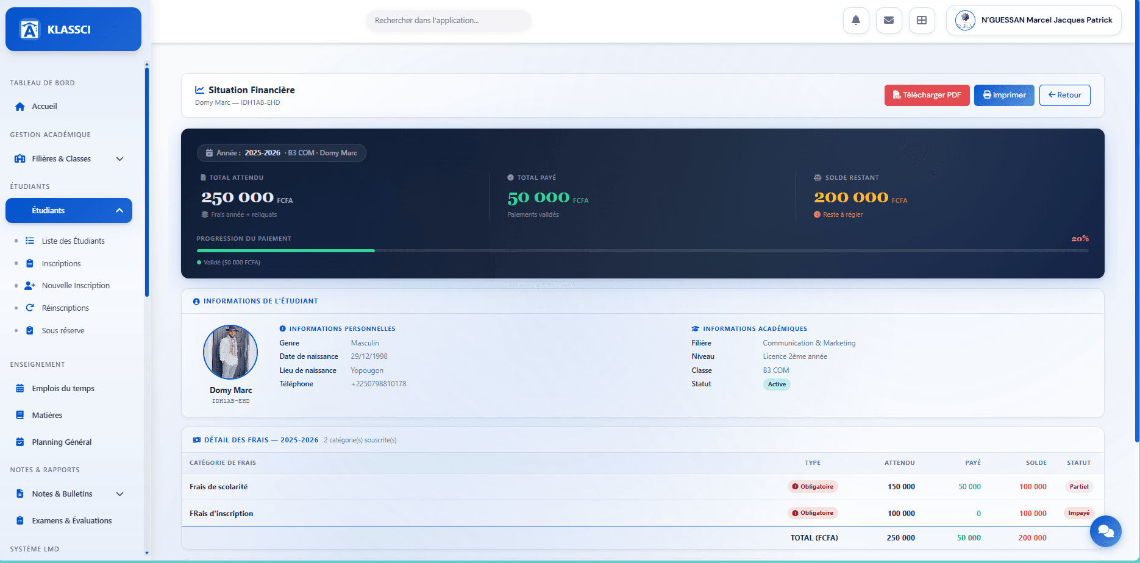1140x563 pixels.
Task: Click the payment progression bar
Action: pos(643,250)
